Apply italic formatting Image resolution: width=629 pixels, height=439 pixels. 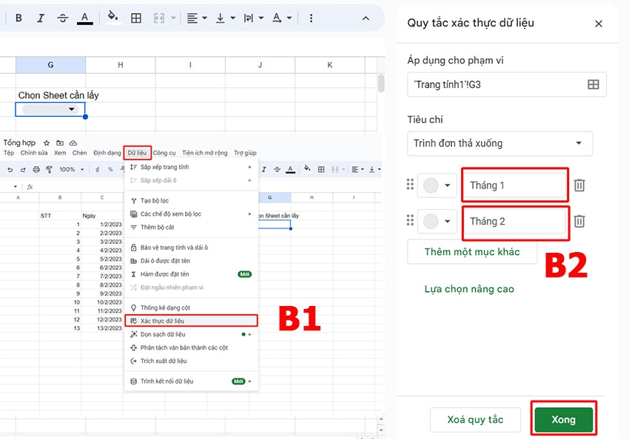41,17
